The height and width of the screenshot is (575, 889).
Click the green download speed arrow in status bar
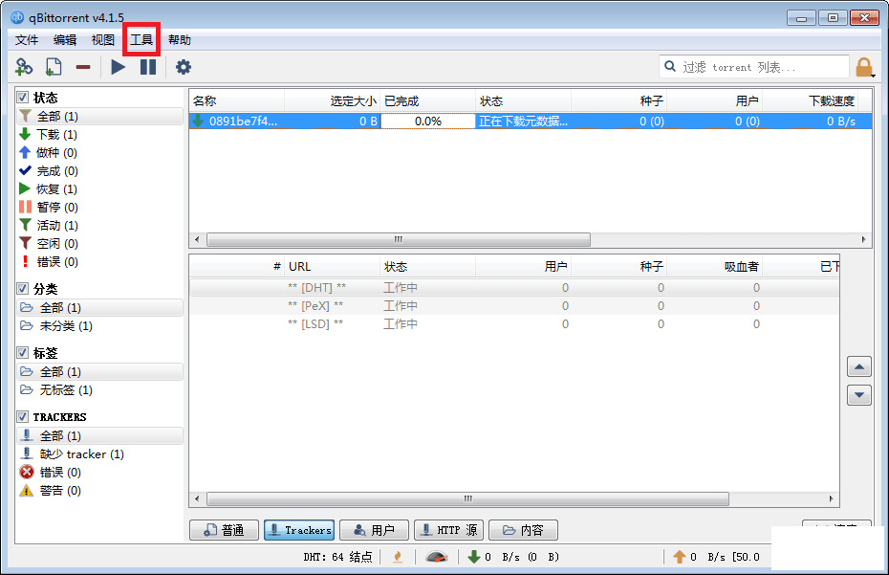coord(474,557)
